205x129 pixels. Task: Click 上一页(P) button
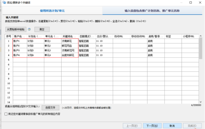click(132, 126)
